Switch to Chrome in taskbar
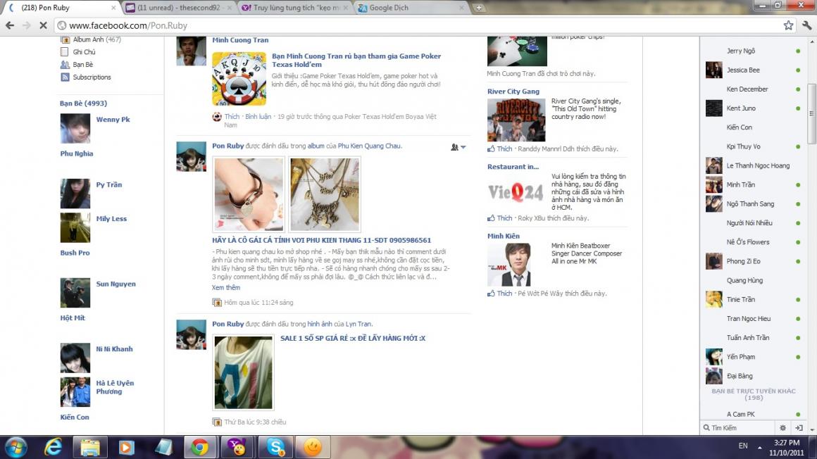 [199, 447]
